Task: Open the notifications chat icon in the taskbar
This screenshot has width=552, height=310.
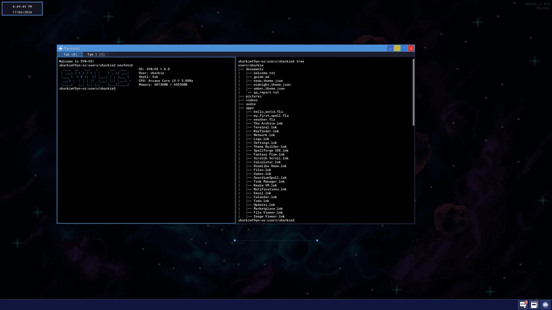Action: pyautogui.click(x=523, y=305)
